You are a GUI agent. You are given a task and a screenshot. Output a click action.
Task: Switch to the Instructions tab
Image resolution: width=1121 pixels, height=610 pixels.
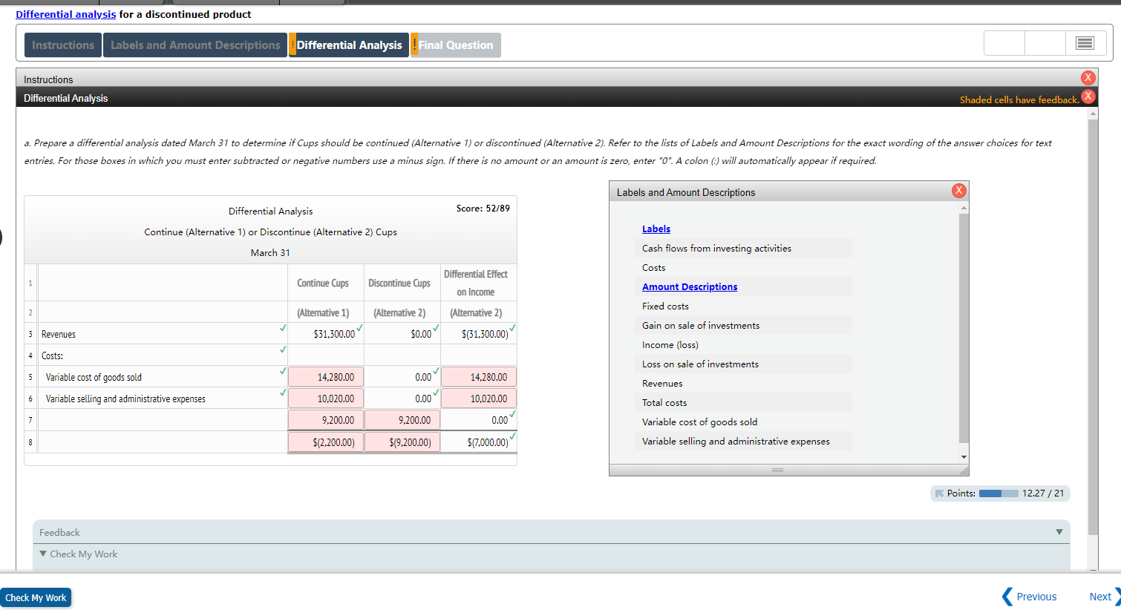62,45
